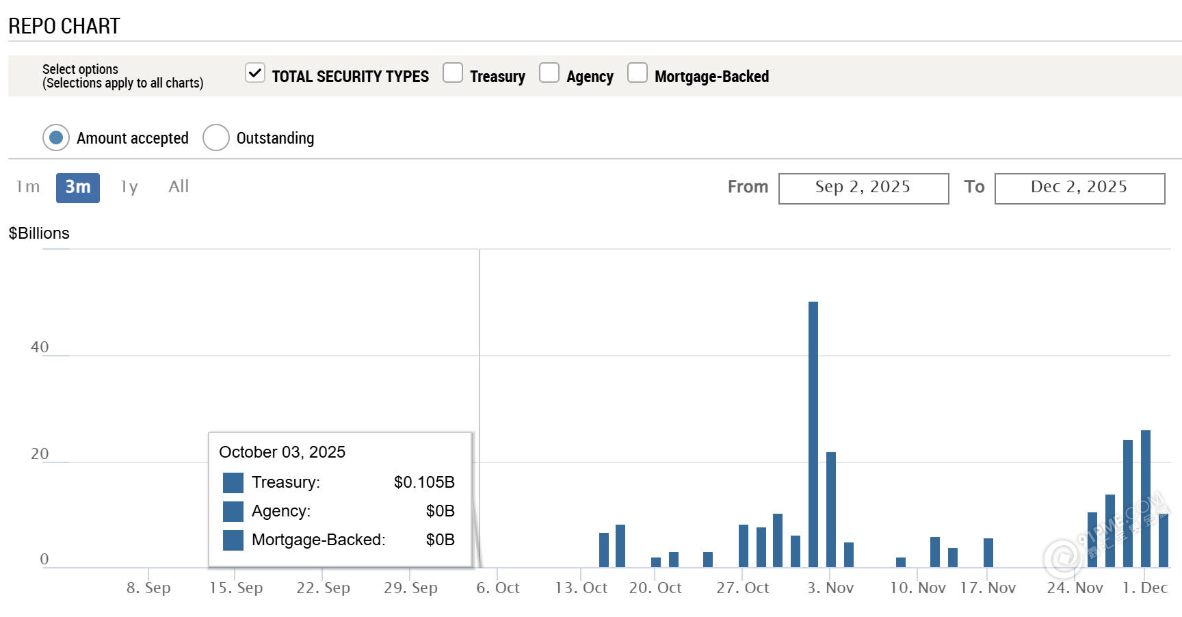Uncheck the TOTAL SECURITY TYPES checkbox
Viewport: 1182px width, 617px height.
click(255, 73)
